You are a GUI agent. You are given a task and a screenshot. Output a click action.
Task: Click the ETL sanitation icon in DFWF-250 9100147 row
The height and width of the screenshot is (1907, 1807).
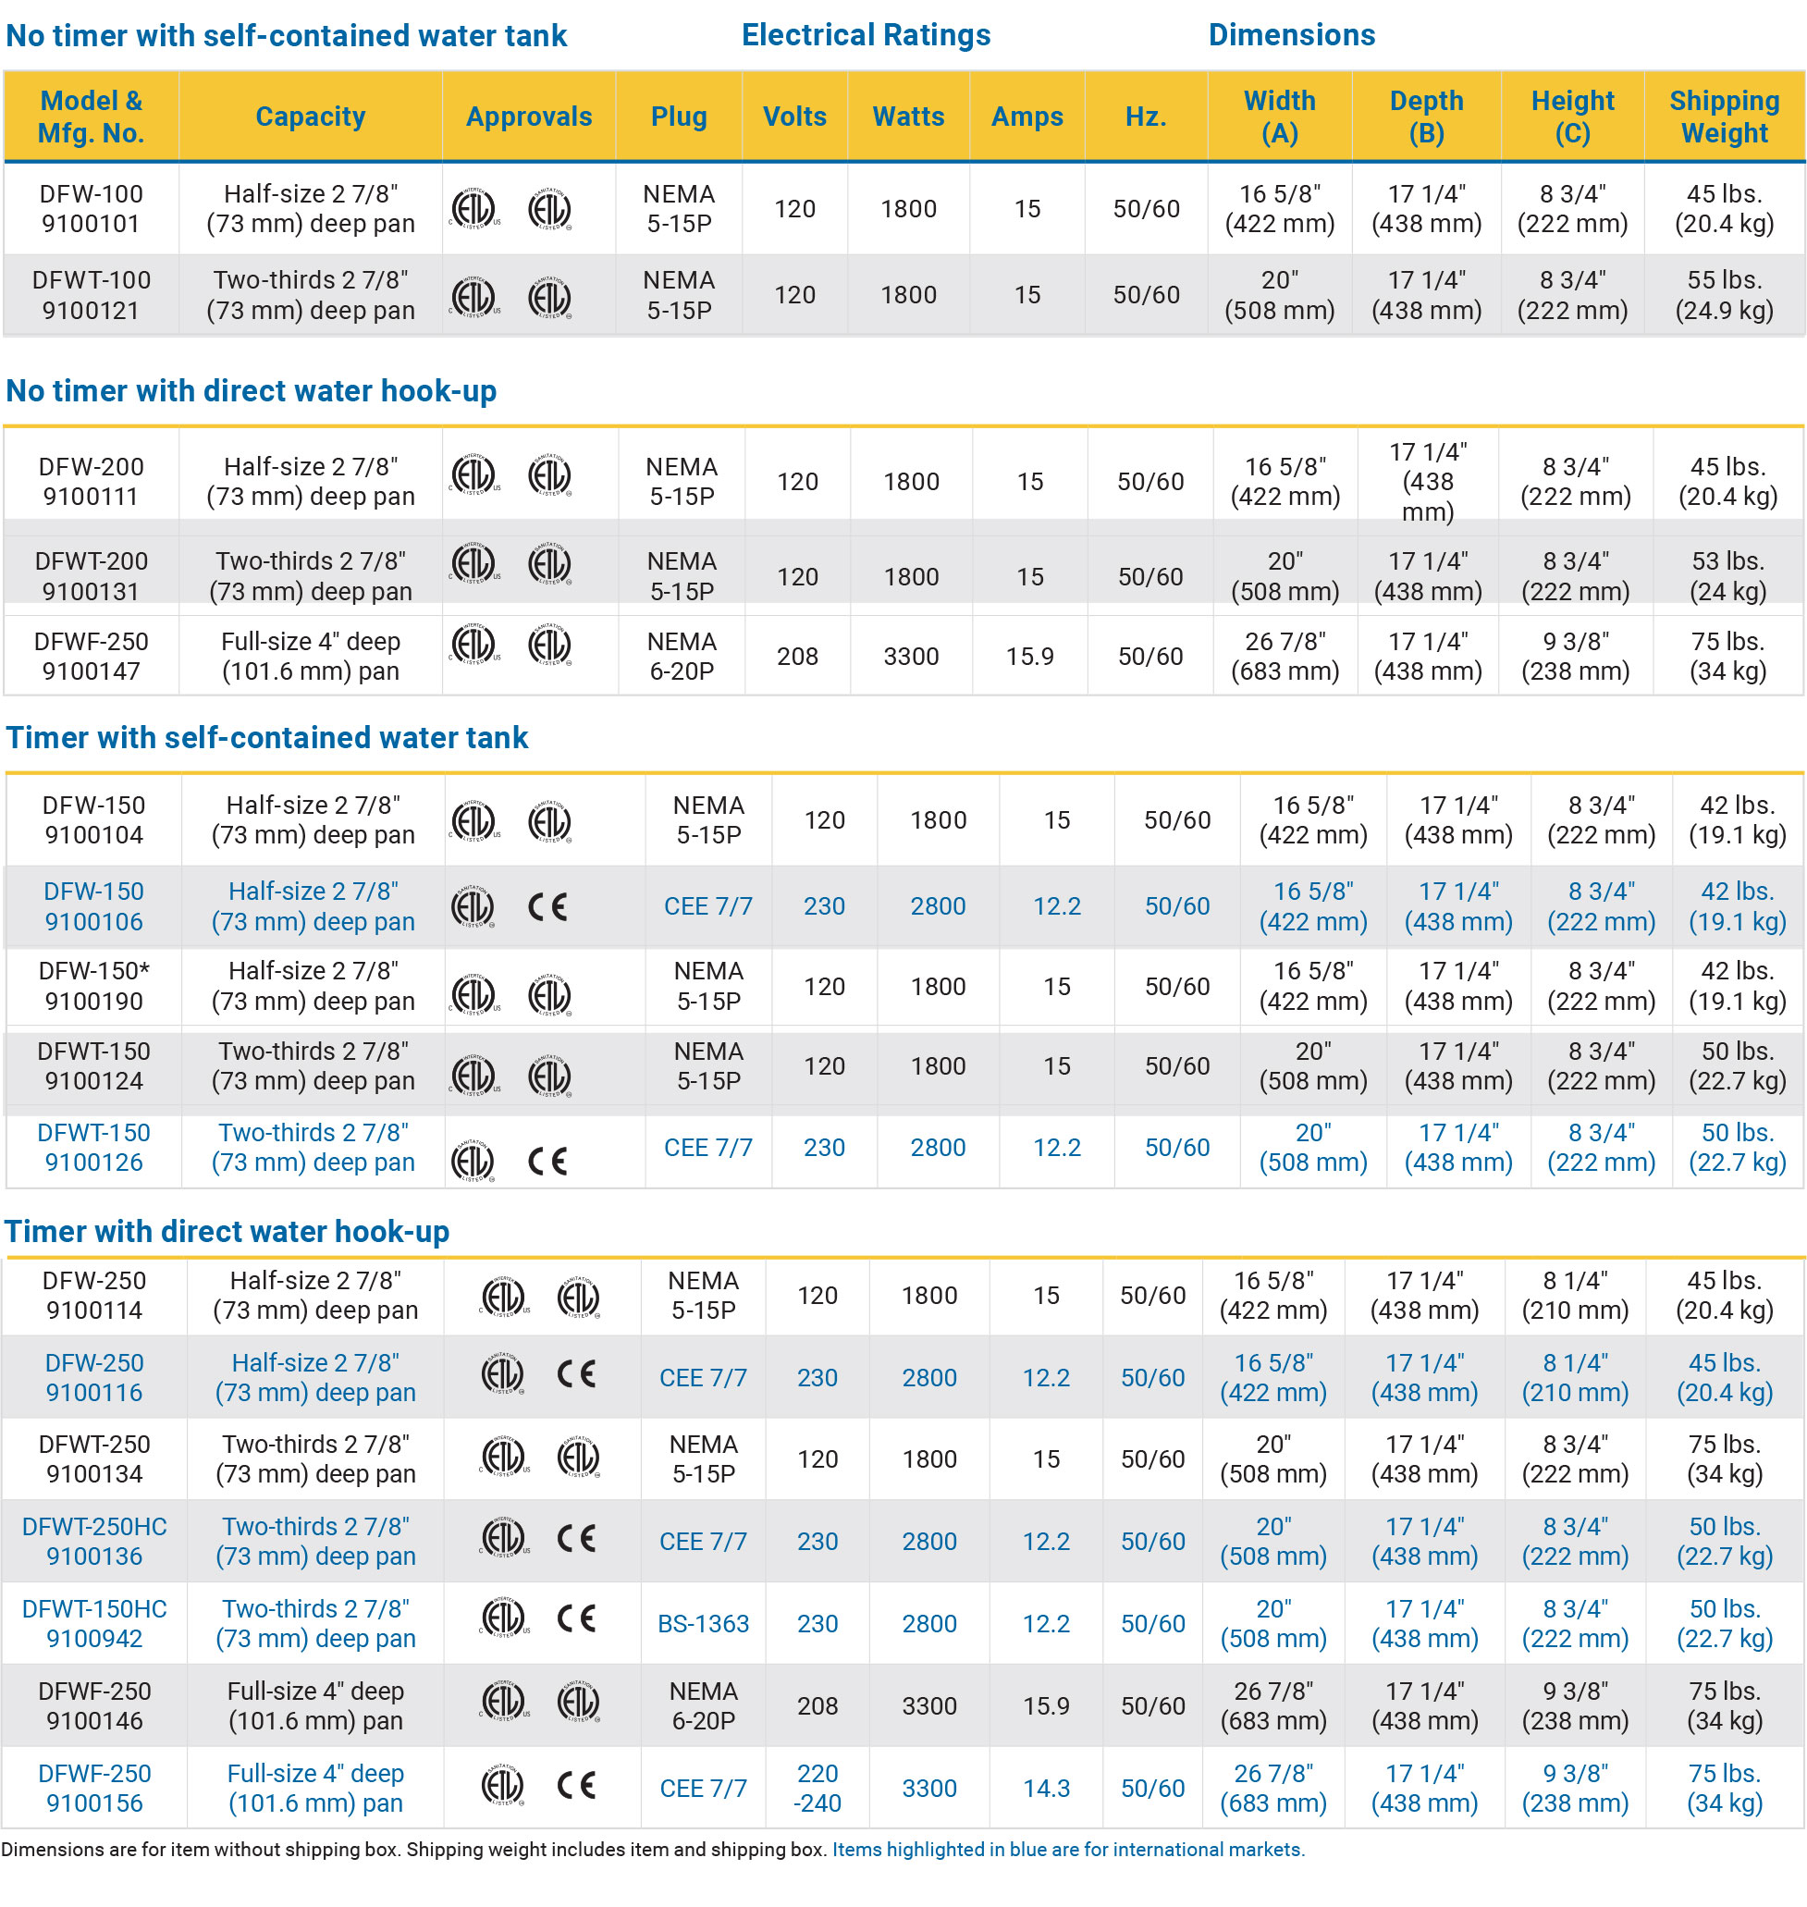click(x=549, y=645)
